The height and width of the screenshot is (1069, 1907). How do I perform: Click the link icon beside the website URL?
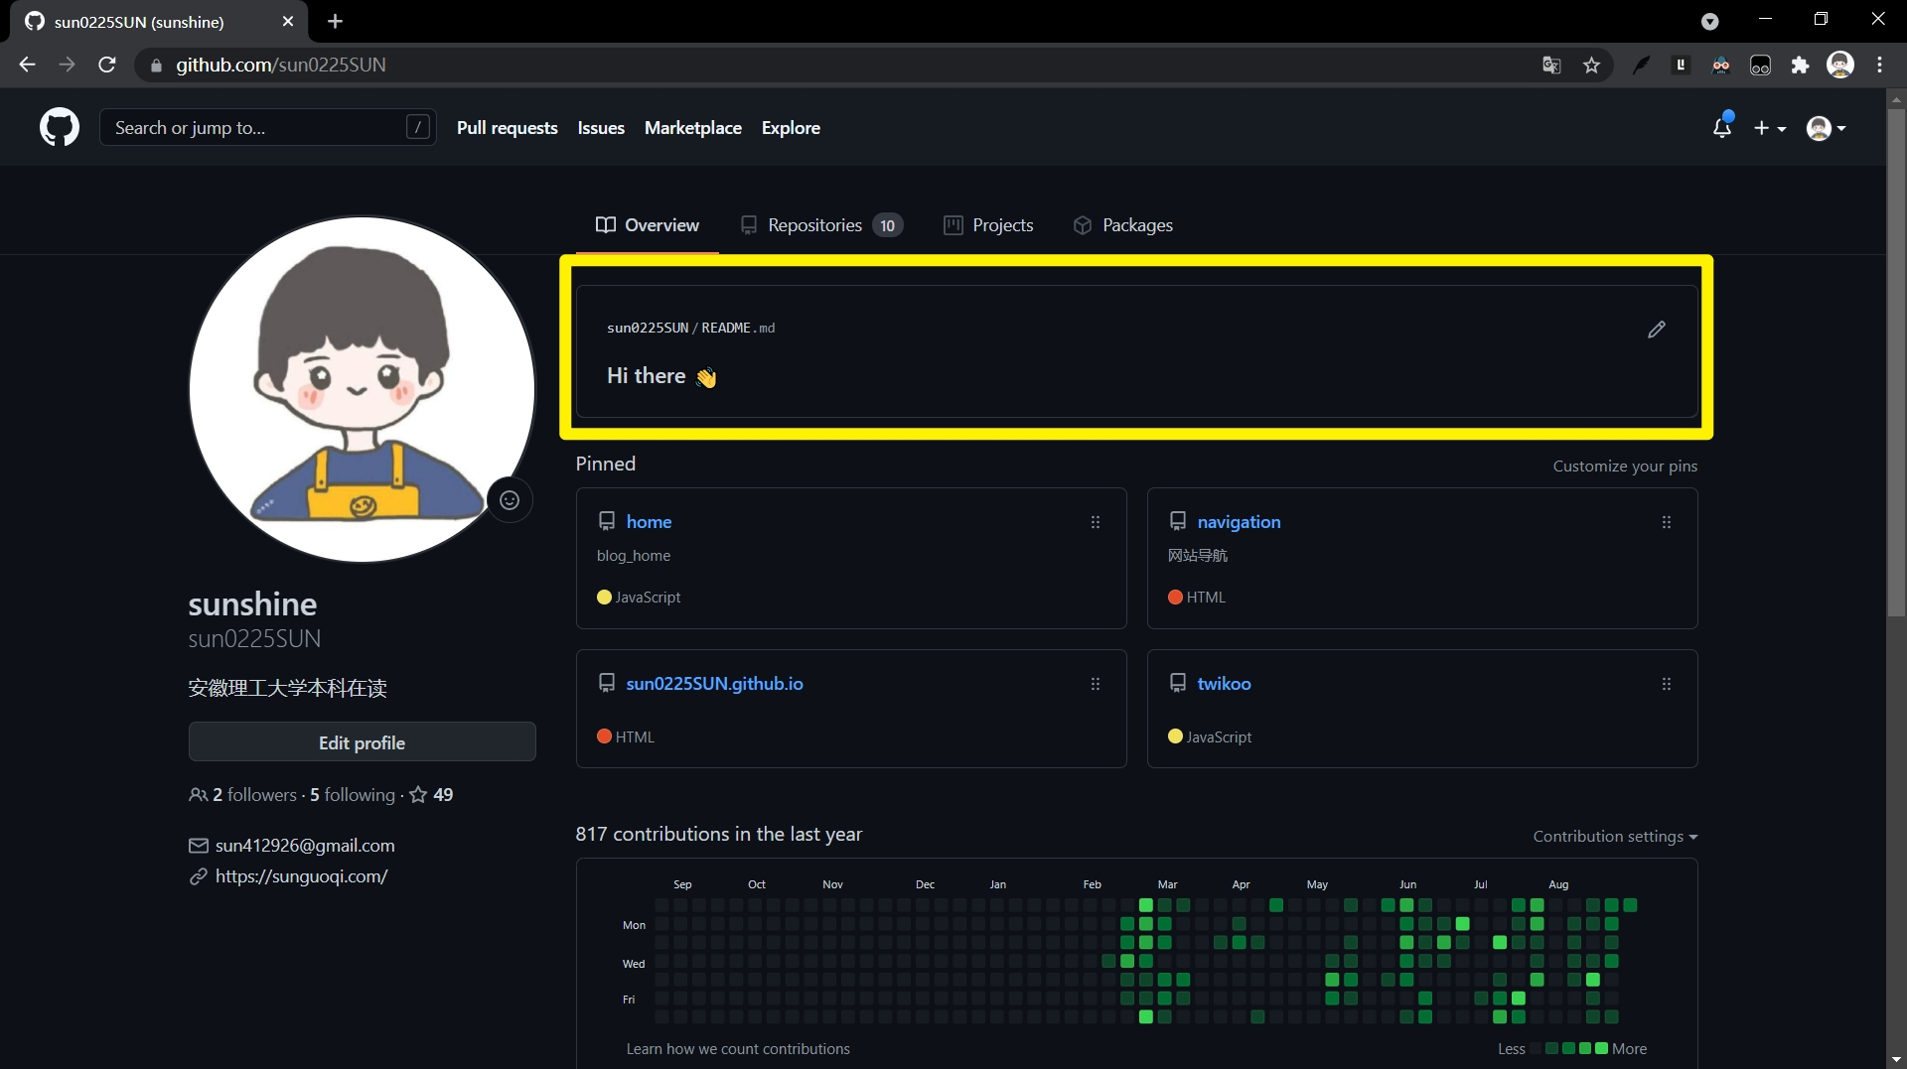[x=198, y=876]
